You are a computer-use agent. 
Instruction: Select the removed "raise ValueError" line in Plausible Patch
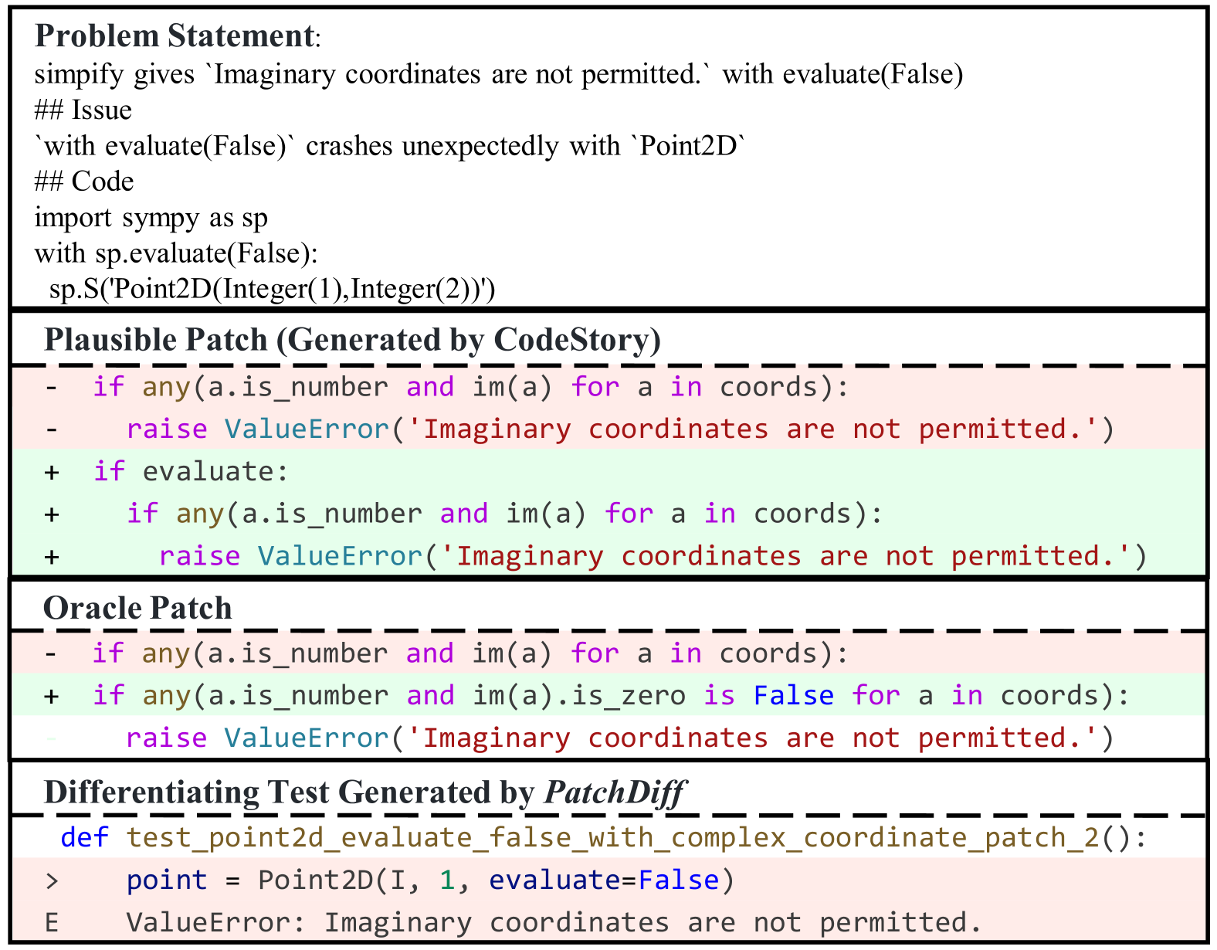point(608,429)
